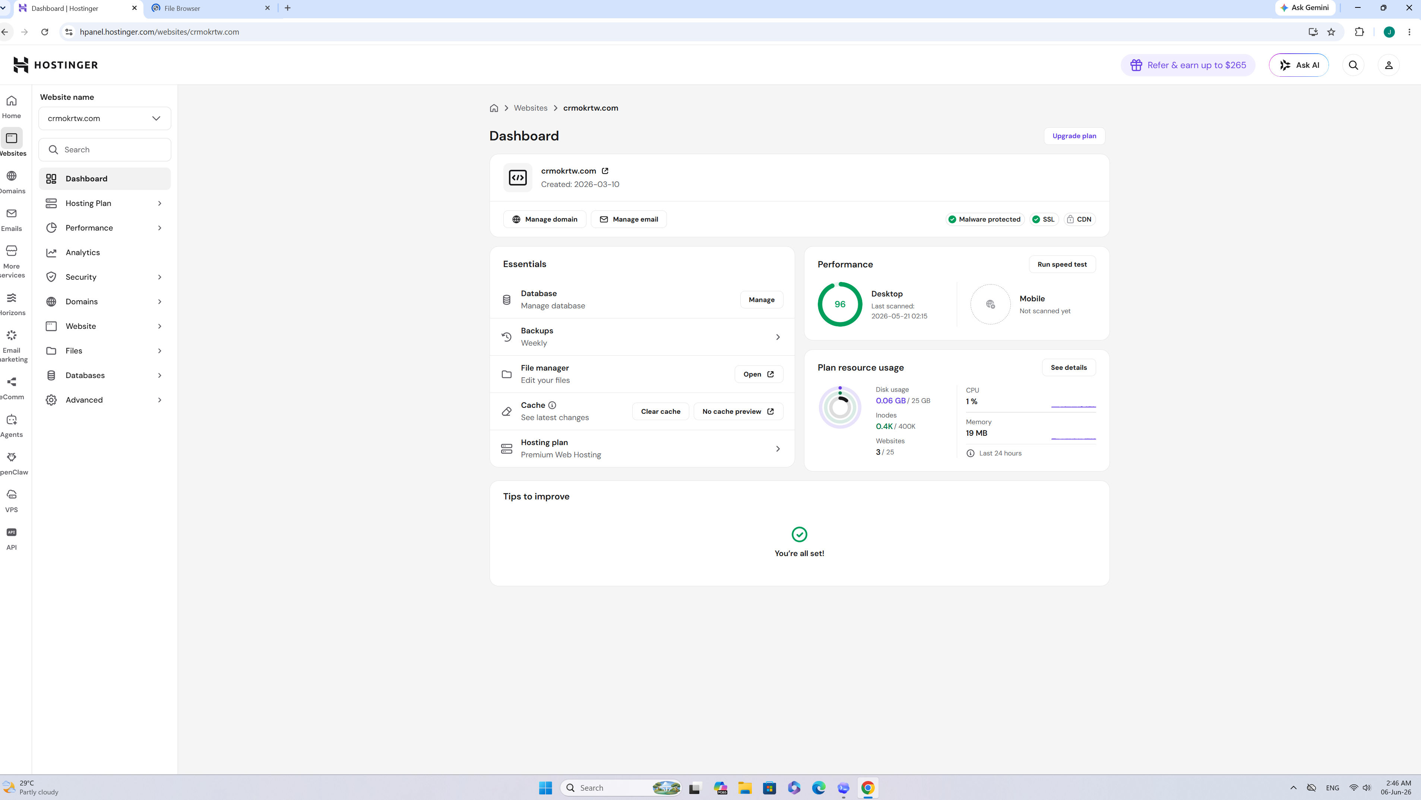Open the Home sidebar icon
1421x800 pixels.
(12, 101)
